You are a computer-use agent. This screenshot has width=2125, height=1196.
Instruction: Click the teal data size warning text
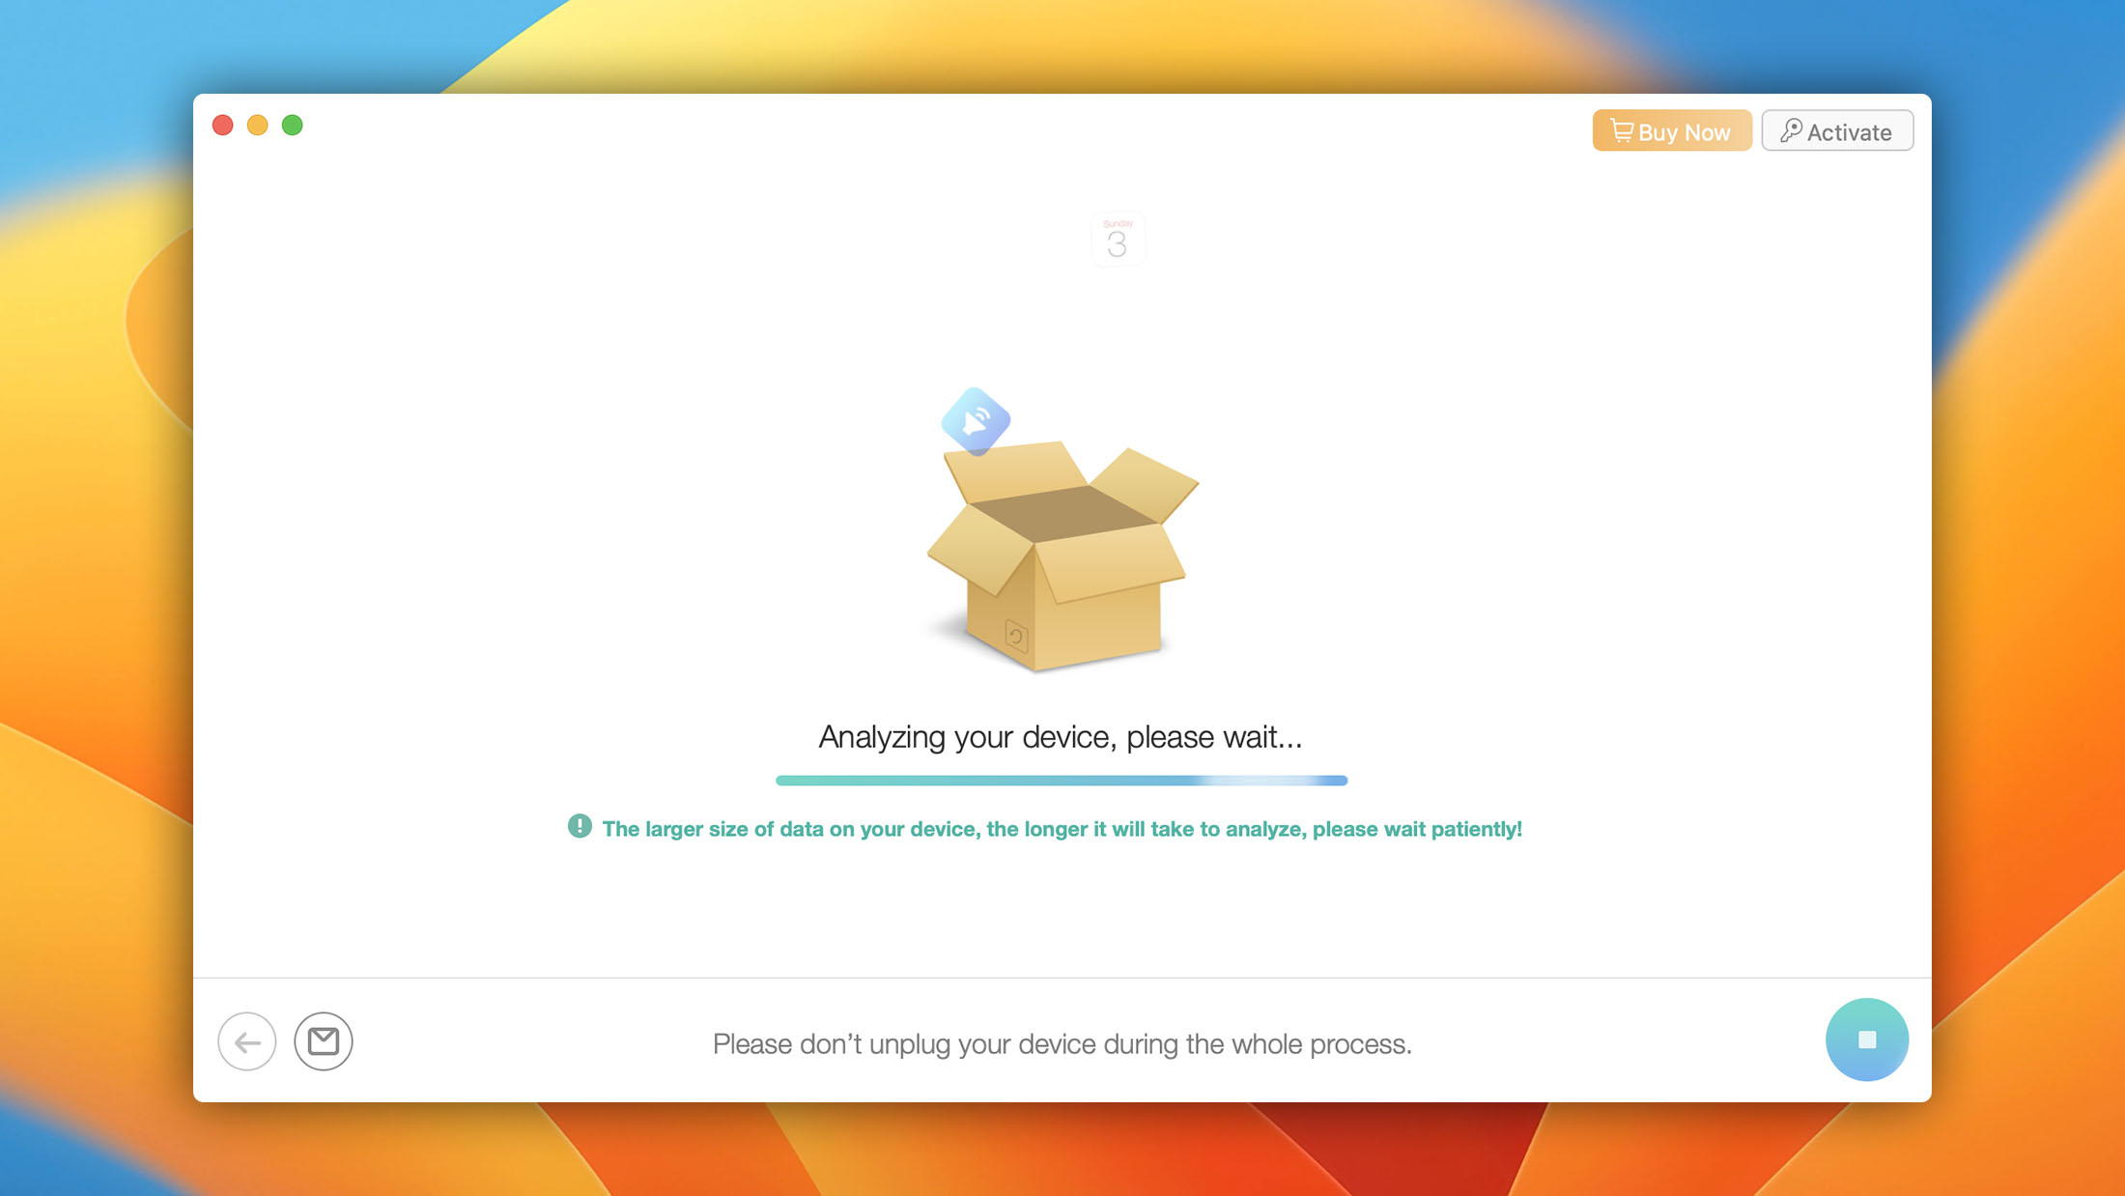[1062, 829]
